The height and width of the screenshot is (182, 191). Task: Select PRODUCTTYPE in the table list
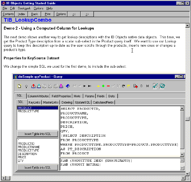pyautogui.click(x=28, y=111)
